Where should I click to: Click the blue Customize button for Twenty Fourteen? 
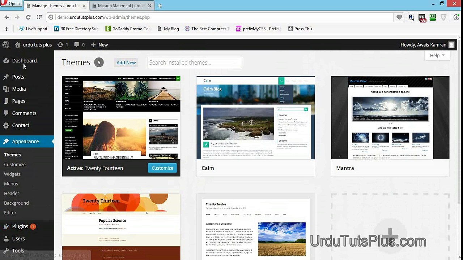pyautogui.click(x=162, y=168)
